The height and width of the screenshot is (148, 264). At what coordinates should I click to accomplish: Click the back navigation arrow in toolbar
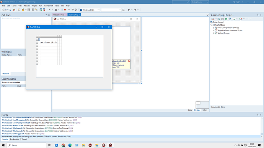[x=129, y=10]
